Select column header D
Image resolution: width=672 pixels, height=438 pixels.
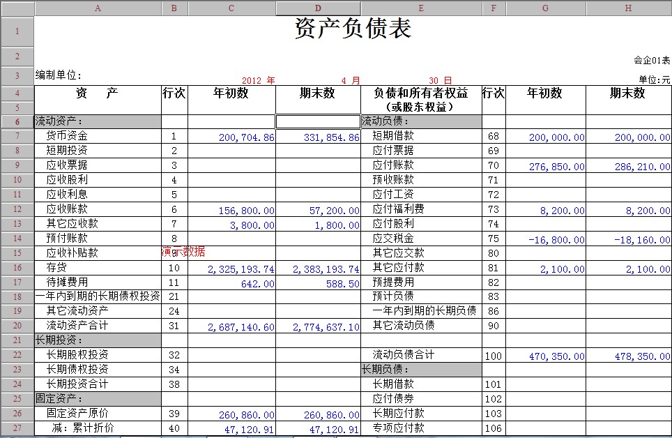(x=318, y=8)
